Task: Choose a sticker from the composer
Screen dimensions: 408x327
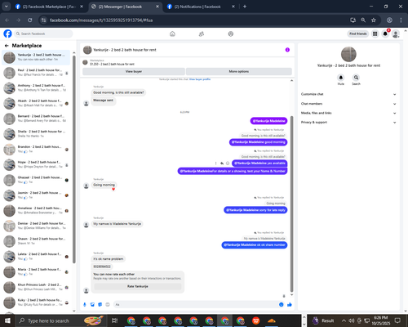Action: tap(100, 304)
